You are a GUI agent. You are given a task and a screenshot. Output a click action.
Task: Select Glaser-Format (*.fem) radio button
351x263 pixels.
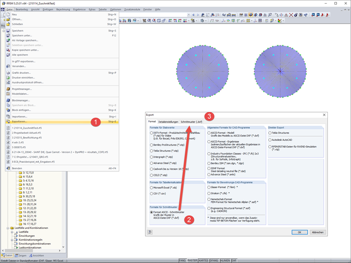click(x=209, y=187)
